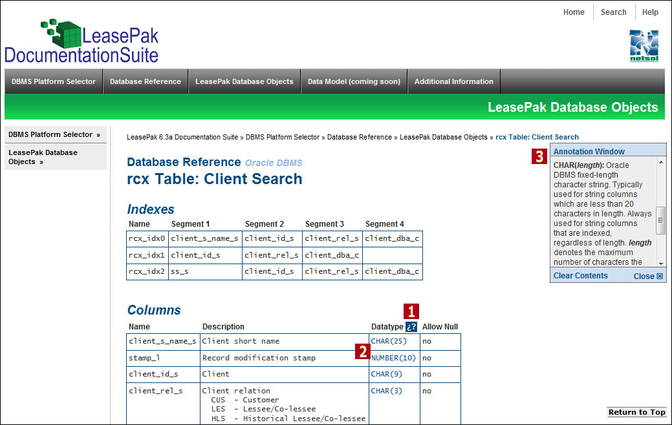Click the 'Client short name' description
Viewport: 672px width, 425px height.
point(241,341)
